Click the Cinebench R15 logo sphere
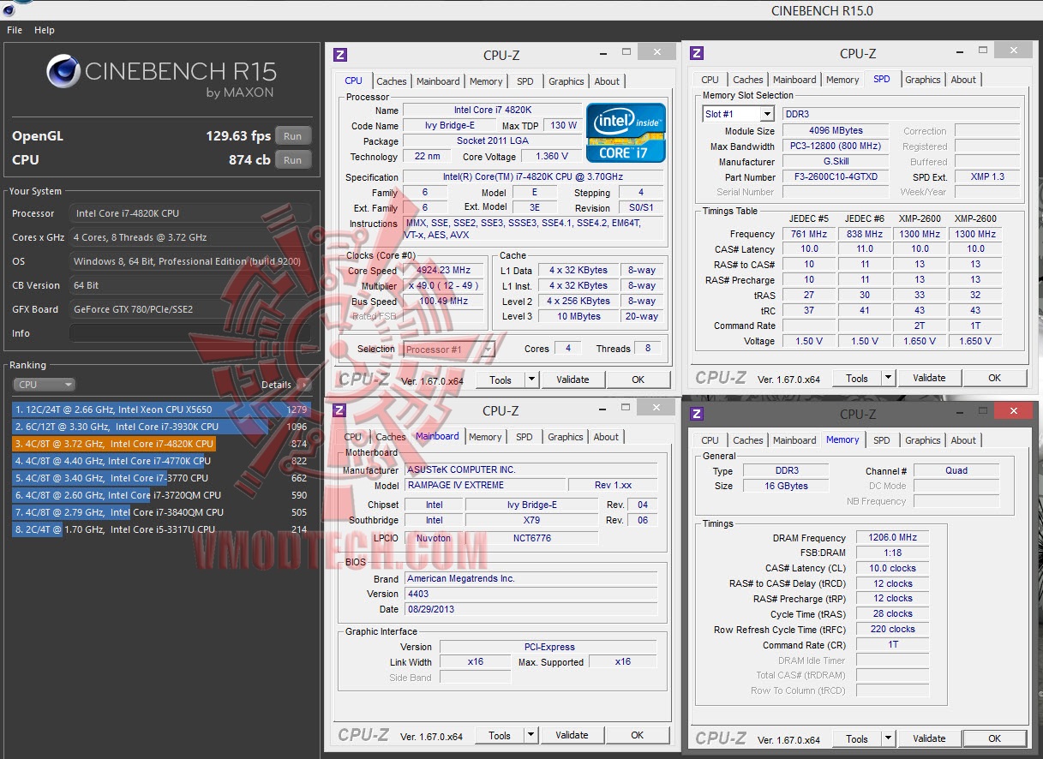1043x759 pixels. (63, 71)
